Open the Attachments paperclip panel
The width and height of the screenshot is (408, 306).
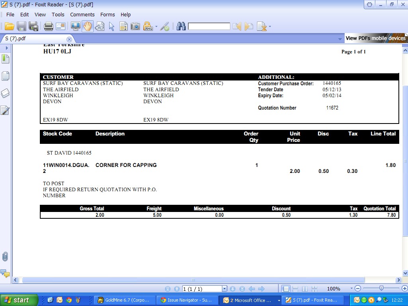pos(5,257)
